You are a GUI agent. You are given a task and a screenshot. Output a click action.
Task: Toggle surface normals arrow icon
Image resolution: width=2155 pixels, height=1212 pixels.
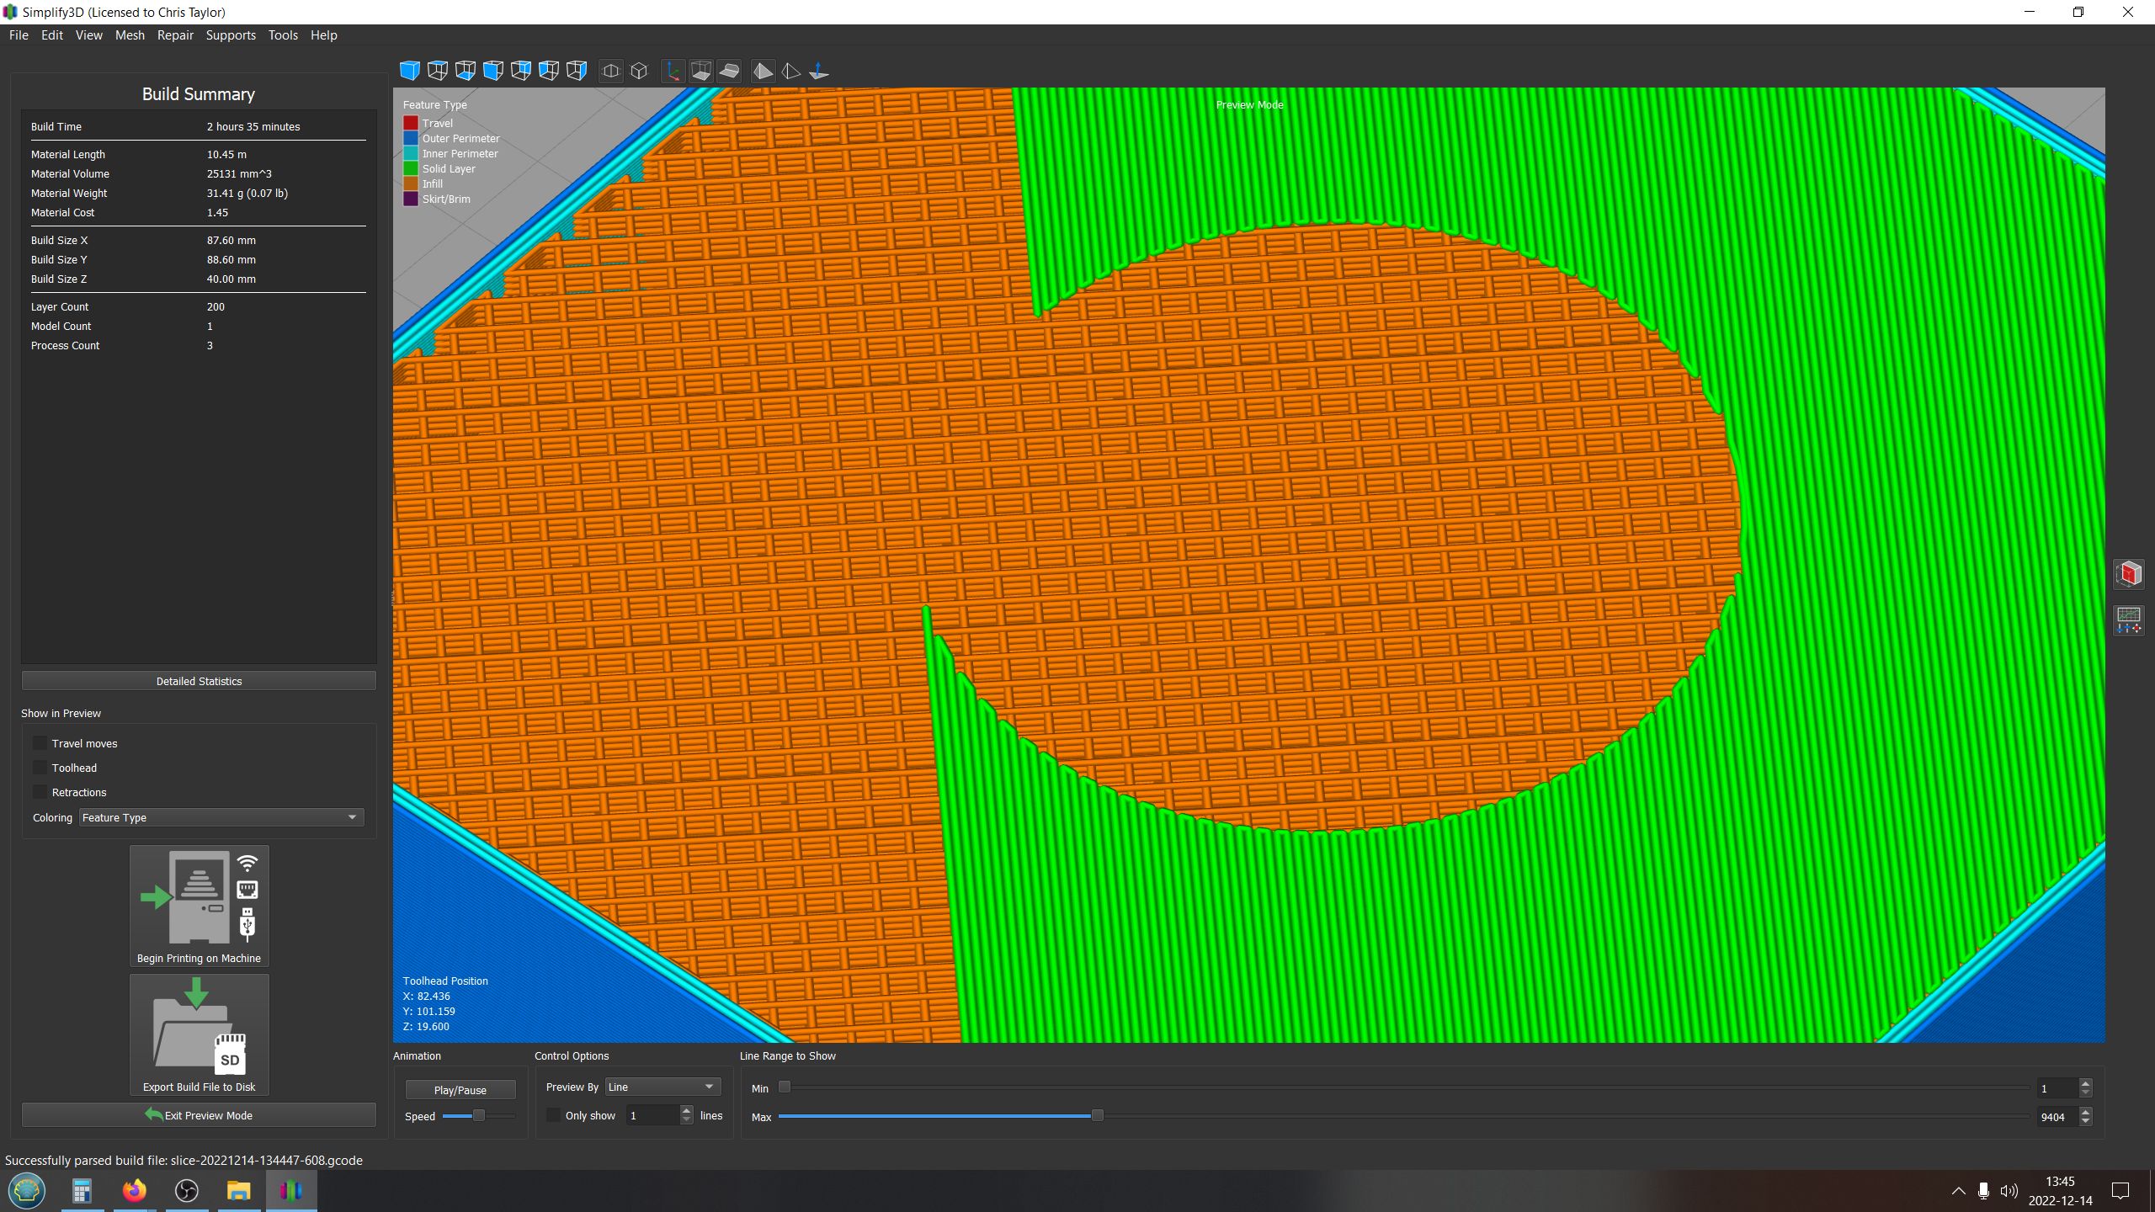coord(818,71)
